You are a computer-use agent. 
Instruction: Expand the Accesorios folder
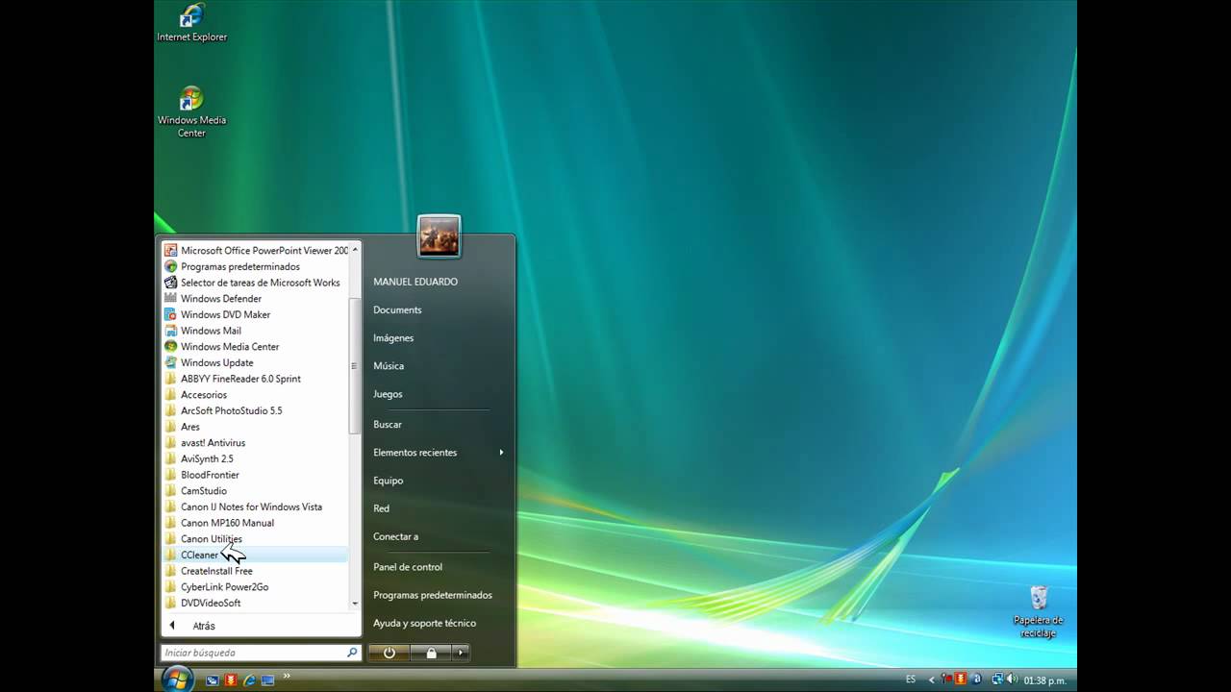[x=255, y=394]
